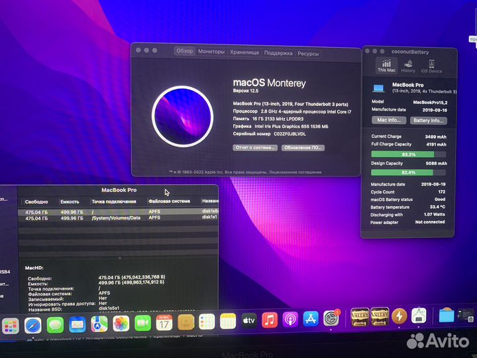This screenshot has width=477, height=358.
Task: Click Discharging with 1.07 Watts value
Action: [x=435, y=214]
